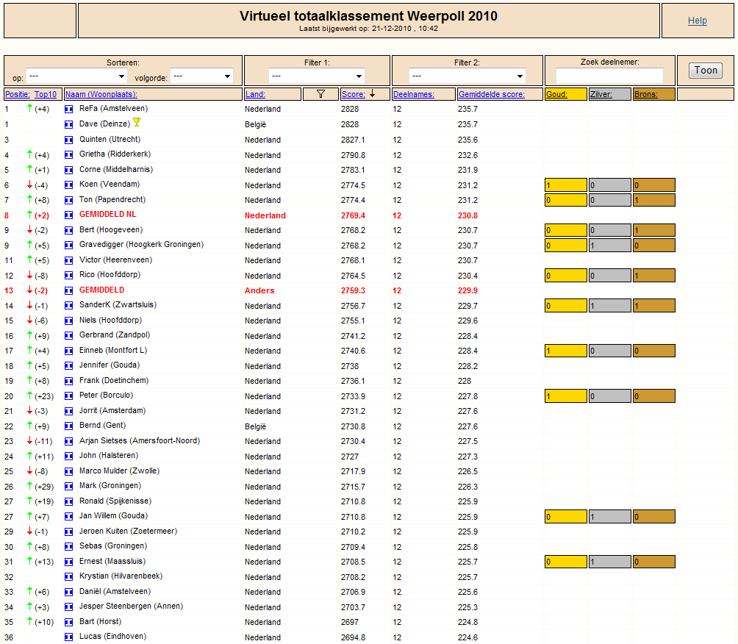Viewport: 738px width, 644px height.
Task: Click the blue icon beside Bernd (Gent)
Action: [69, 426]
